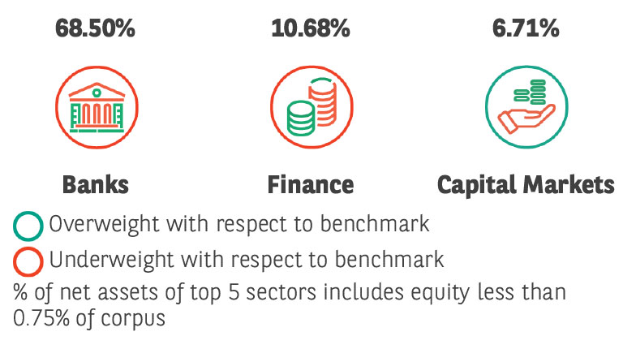Select the green Overweight legend circle
623x349 pixels.
(28, 225)
